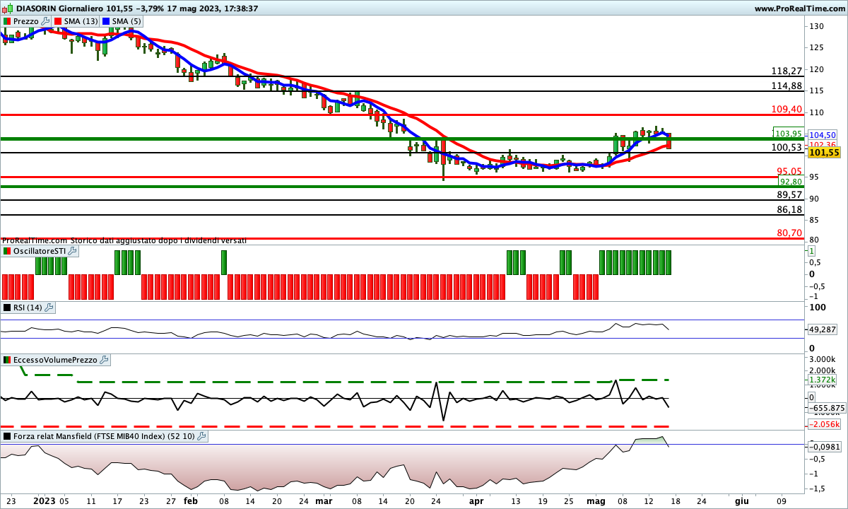
Task: Select the SMA (13) legend label
Action: (81, 21)
